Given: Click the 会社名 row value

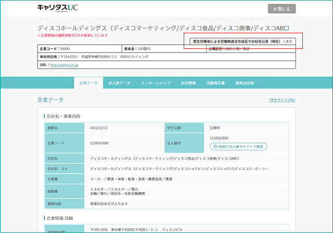Looking at the screenshot, I should coord(164,159).
